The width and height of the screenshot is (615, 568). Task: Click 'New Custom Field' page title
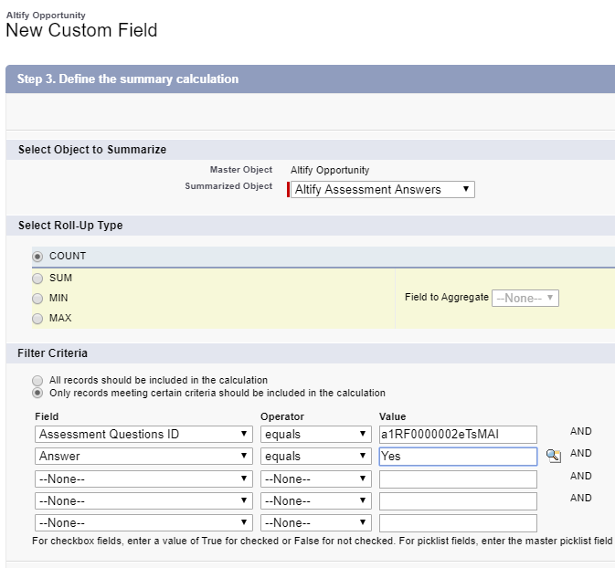(81, 30)
